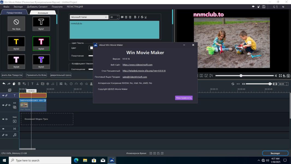Click the Применить Ко Всем button

(36, 75)
